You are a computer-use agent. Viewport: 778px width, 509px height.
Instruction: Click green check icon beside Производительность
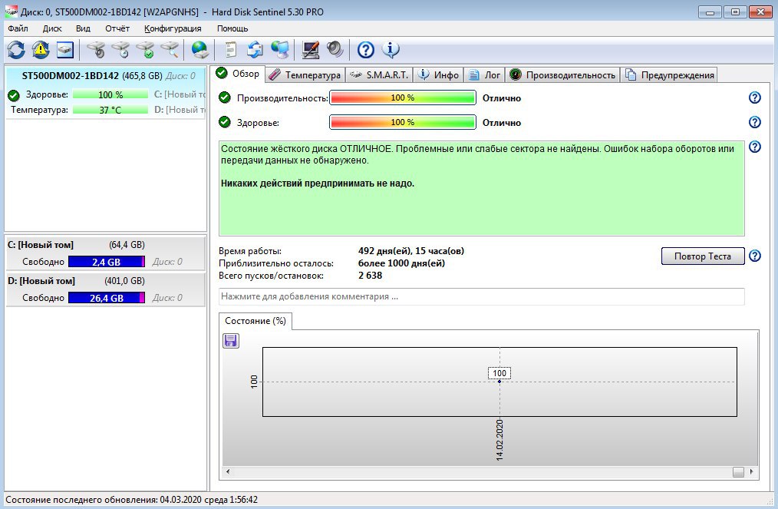[x=225, y=98]
